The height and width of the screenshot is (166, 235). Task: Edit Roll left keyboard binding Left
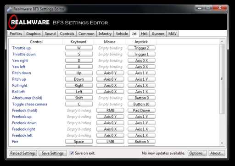(79, 92)
